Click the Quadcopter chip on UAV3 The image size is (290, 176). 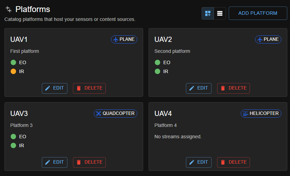(115, 114)
